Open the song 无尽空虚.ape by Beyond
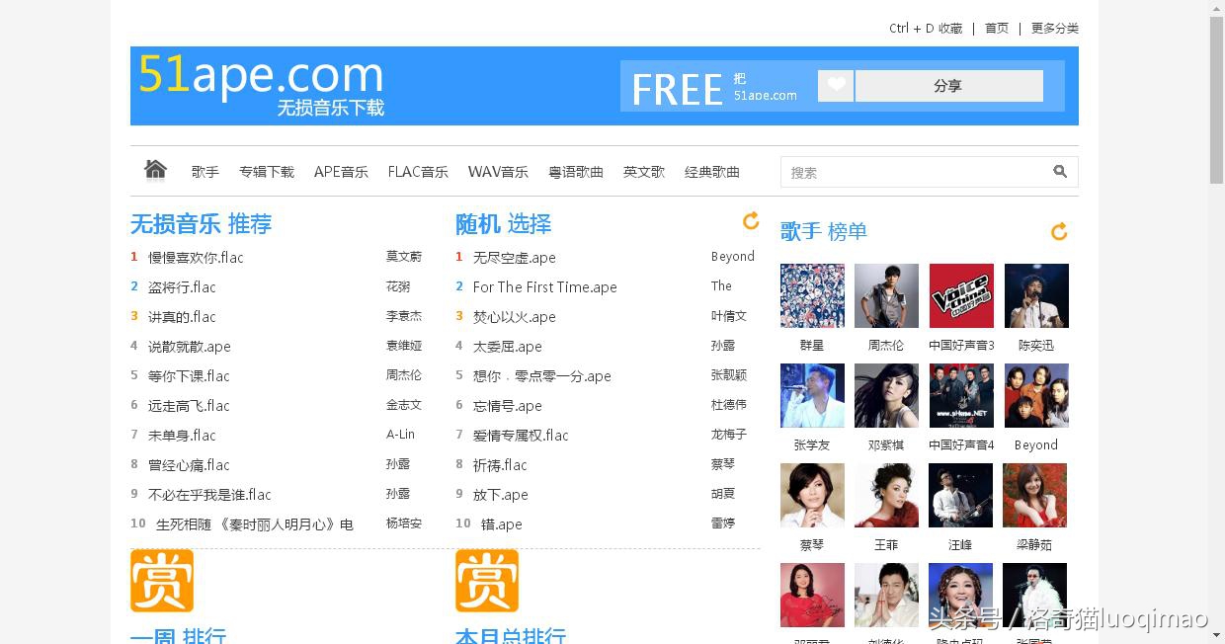This screenshot has height=644, width=1225. pos(514,257)
